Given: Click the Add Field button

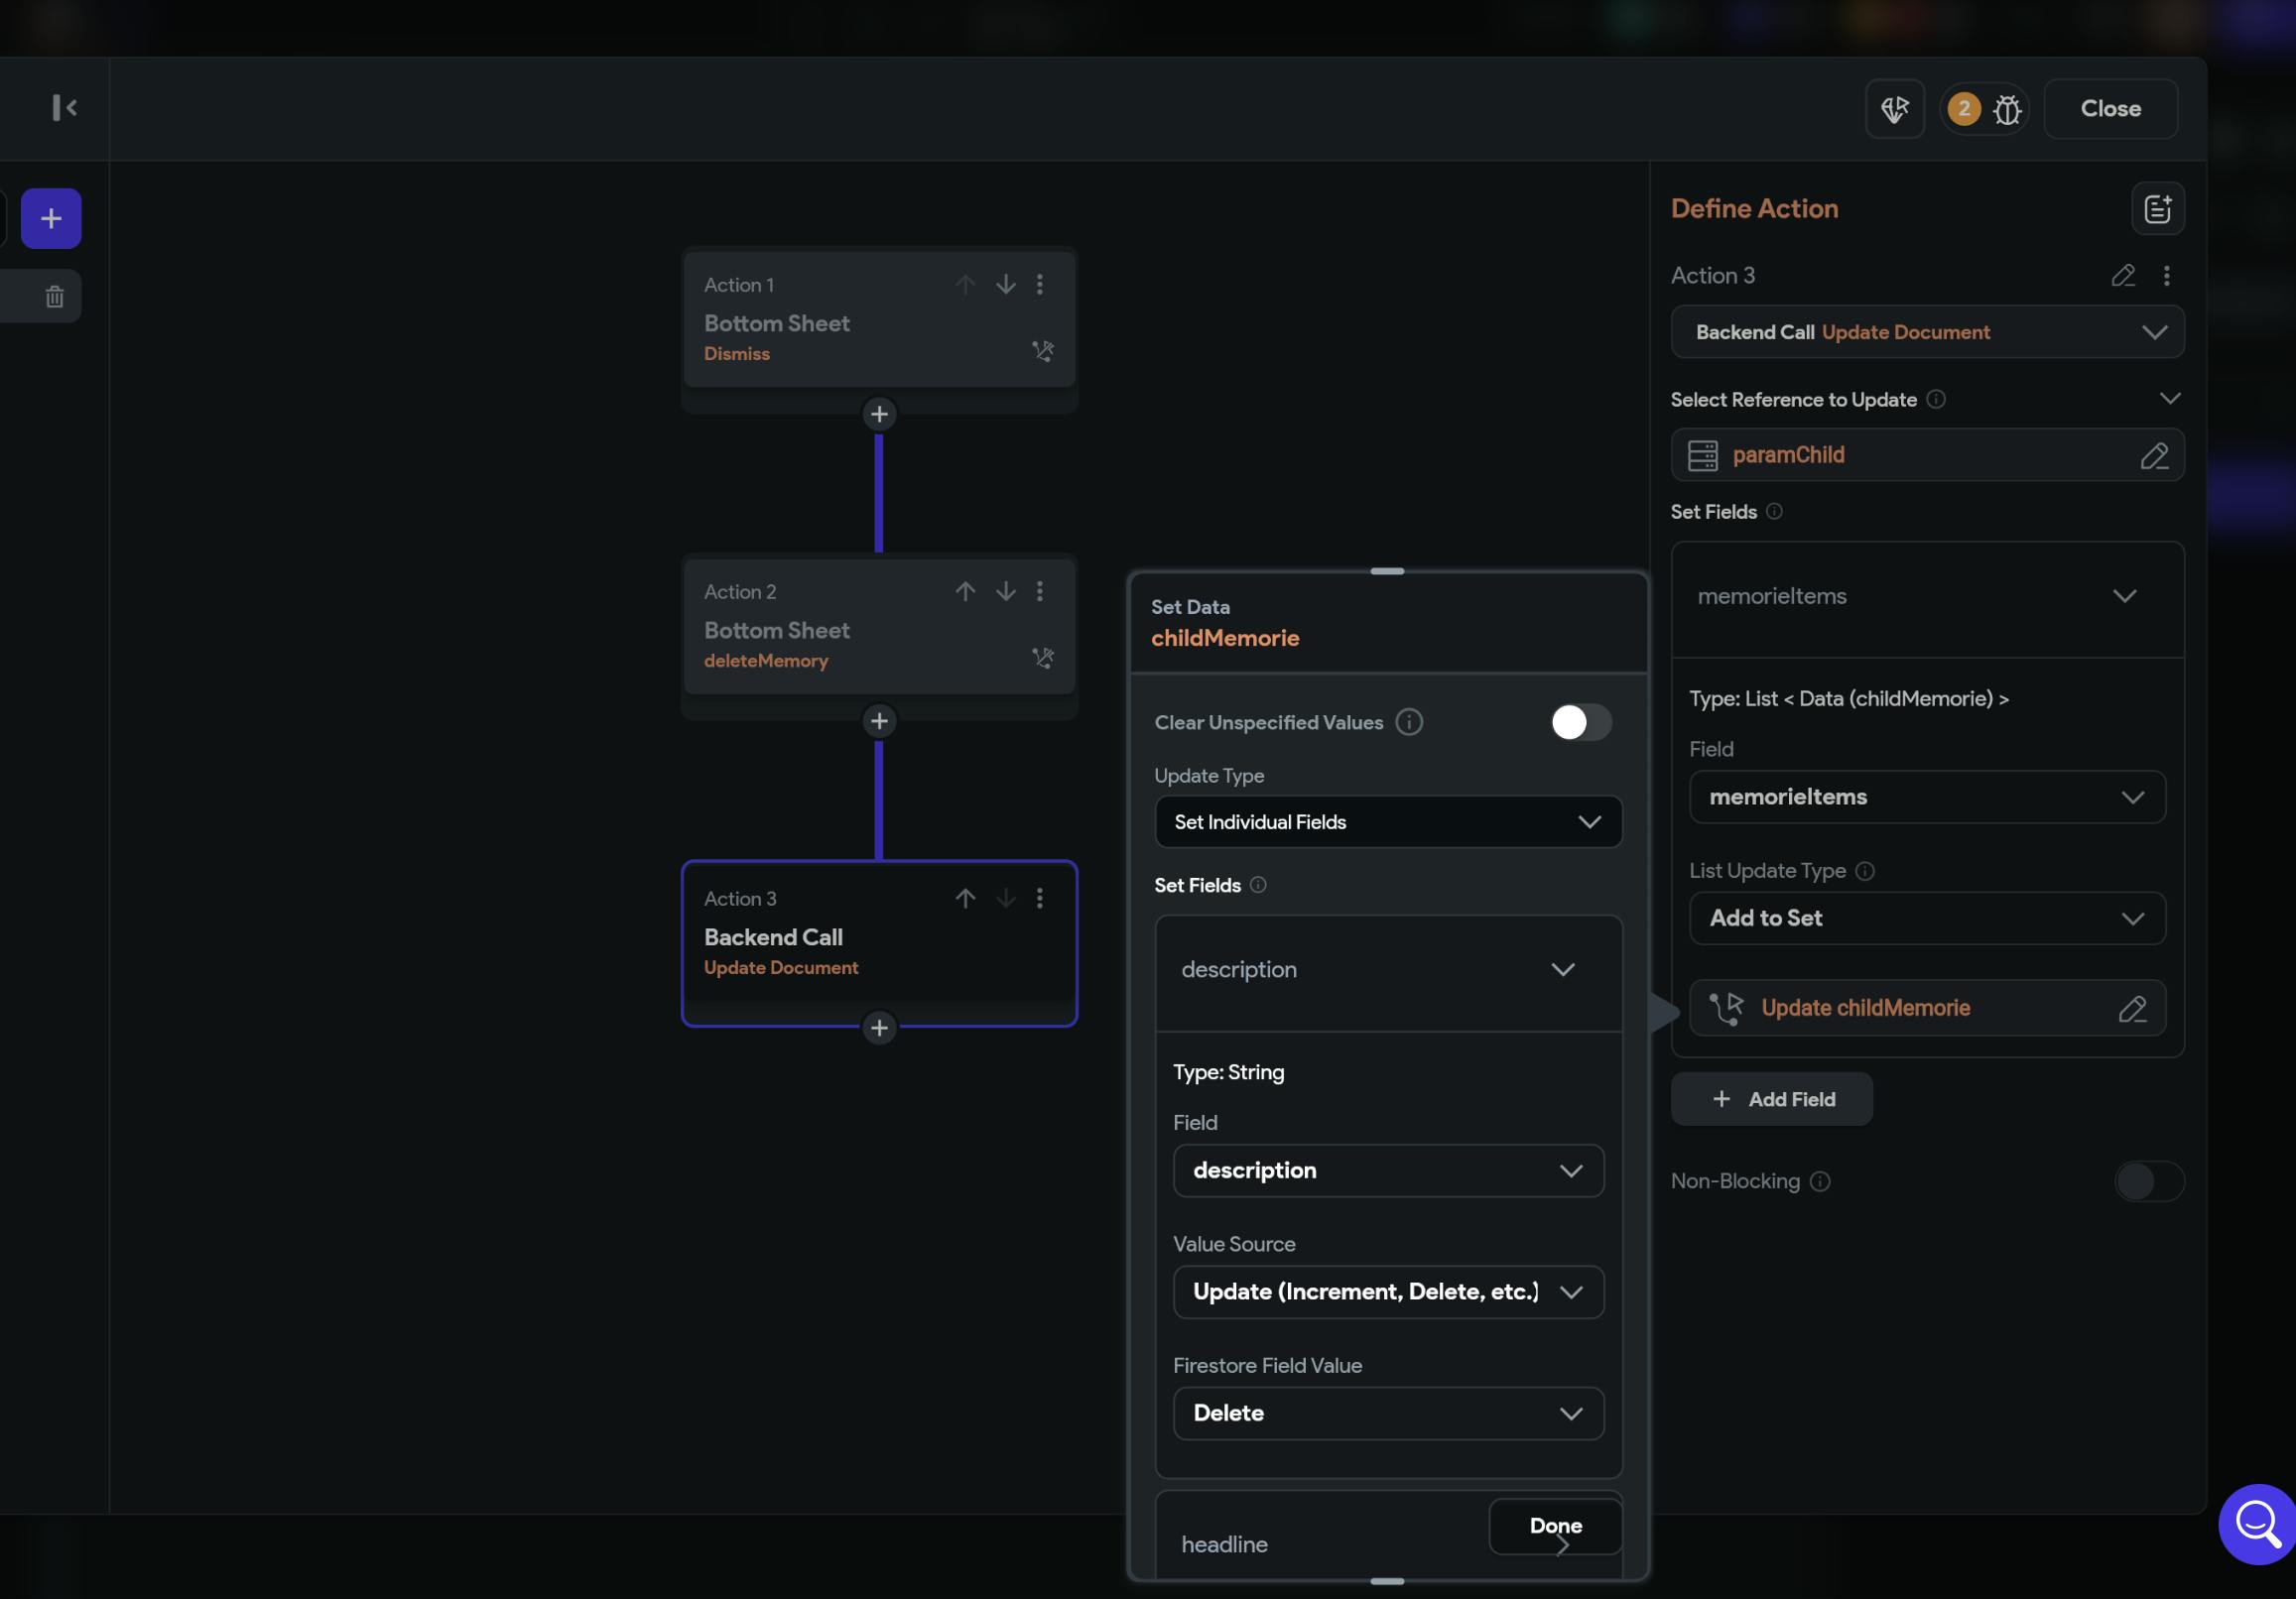Looking at the screenshot, I should tap(1771, 1100).
